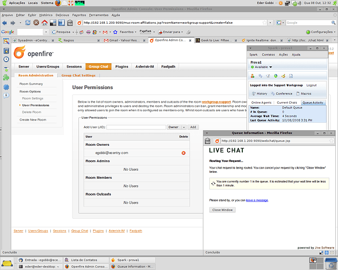Image resolution: width=338 pixels, height=270 pixels.
Task: Open the Fastpath tab
Action: tap(168, 67)
